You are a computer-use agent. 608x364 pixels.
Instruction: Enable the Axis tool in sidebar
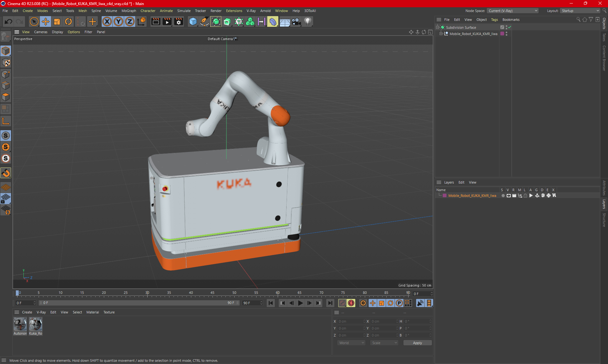pos(6,121)
